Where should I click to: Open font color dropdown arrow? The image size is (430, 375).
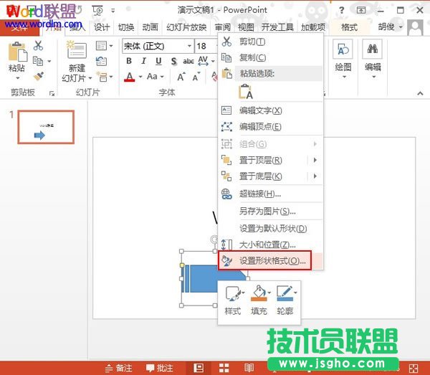pyautogui.click(x=140, y=77)
